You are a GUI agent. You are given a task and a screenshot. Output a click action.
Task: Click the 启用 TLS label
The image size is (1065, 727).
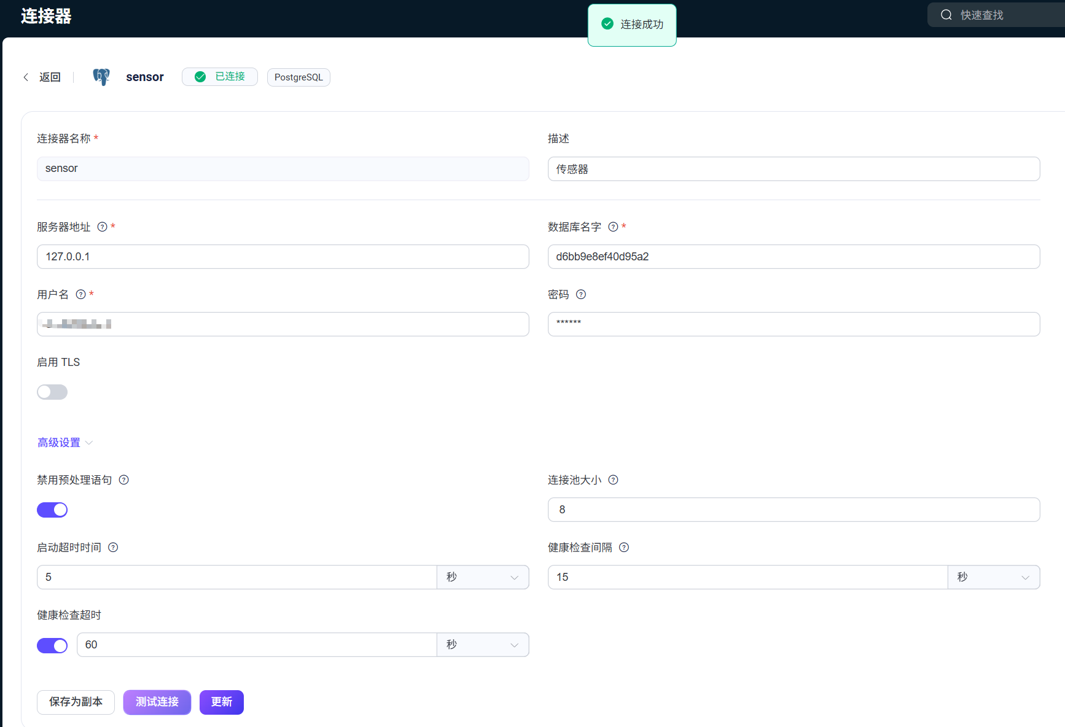pos(58,362)
